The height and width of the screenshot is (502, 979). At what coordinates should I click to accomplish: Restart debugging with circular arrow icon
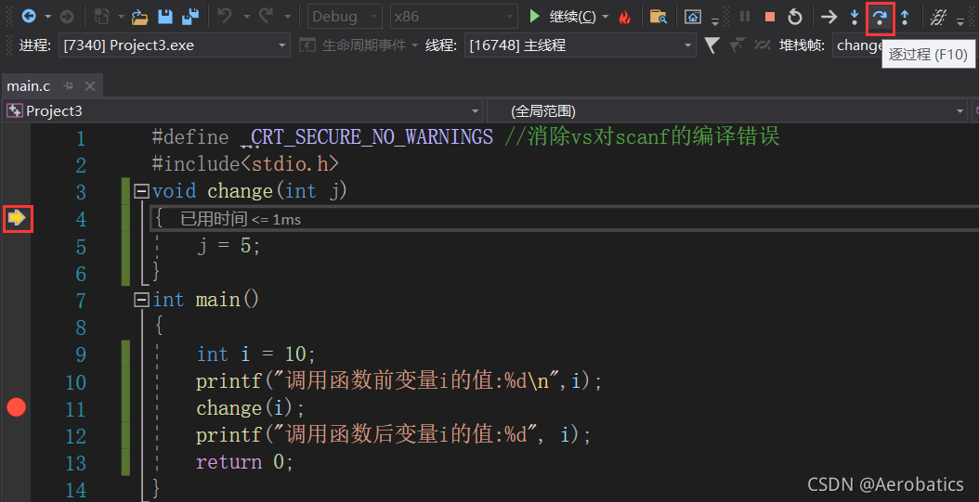pos(795,17)
